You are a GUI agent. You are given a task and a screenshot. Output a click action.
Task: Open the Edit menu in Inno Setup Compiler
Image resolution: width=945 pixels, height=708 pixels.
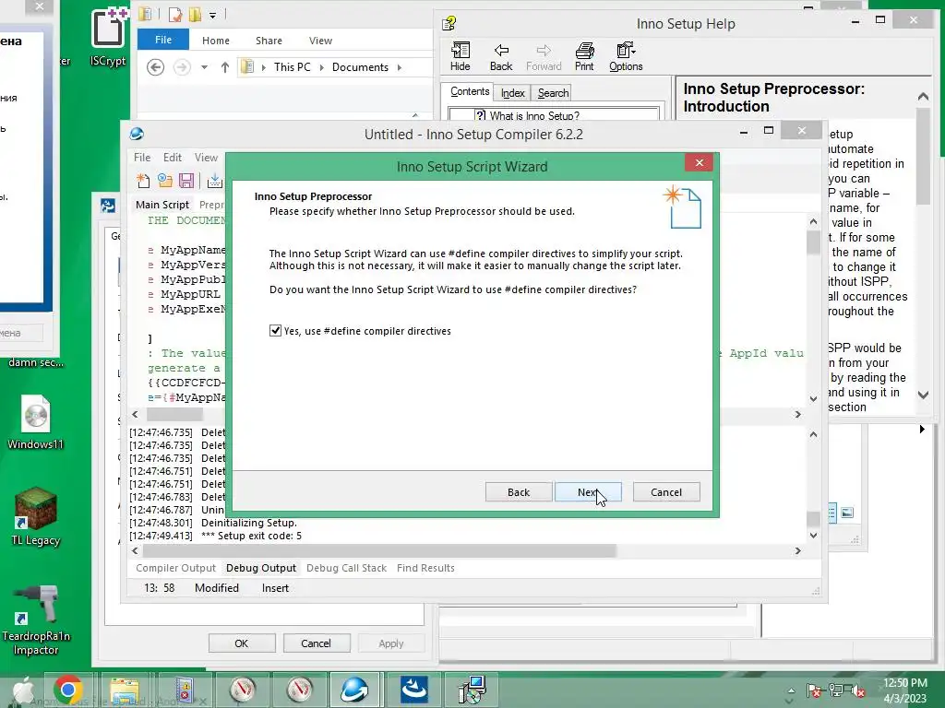[x=173, y=157]
